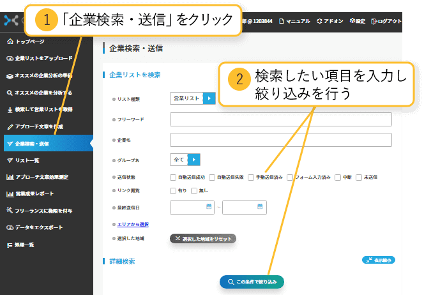Click the shrink arrows icon on 表示縮小
The image size is (424, 295).
pos(369,260)
